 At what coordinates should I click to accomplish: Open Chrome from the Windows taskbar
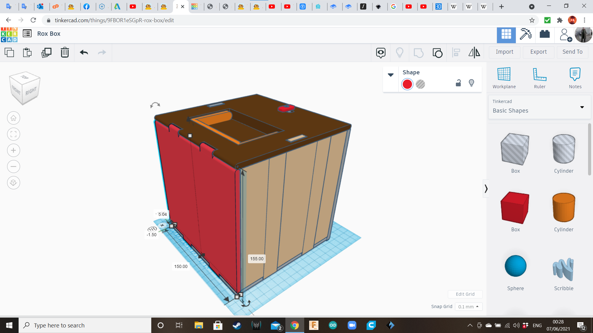(295, 325)
